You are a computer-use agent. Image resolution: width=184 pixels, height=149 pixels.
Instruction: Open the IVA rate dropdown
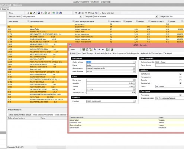point(134,89)
